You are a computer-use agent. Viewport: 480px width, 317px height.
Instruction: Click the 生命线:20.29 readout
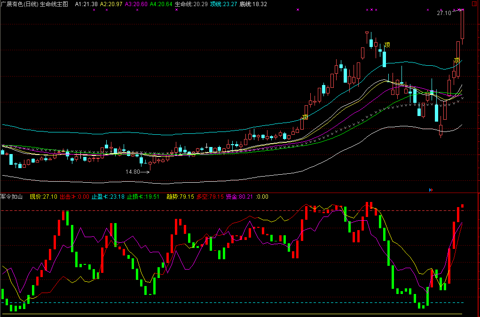tap(191, 4)
